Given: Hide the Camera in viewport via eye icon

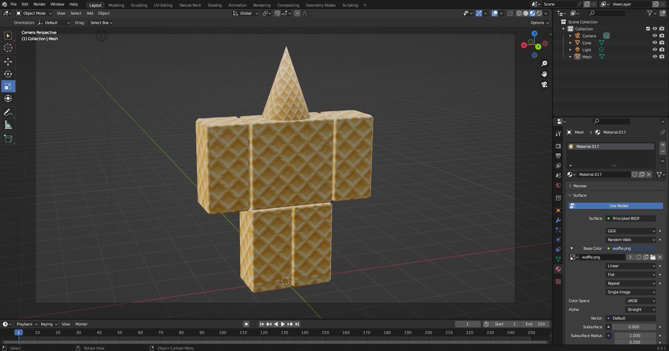Looking at the screenshot, I should click(x=655, y=36).
